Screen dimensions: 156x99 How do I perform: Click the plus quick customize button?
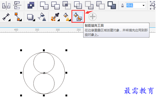click(93, 16)
